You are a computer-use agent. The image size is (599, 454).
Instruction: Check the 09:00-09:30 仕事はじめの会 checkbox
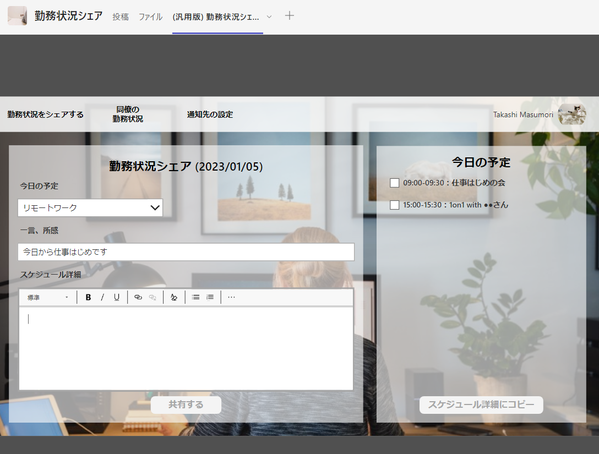[395, 183]
